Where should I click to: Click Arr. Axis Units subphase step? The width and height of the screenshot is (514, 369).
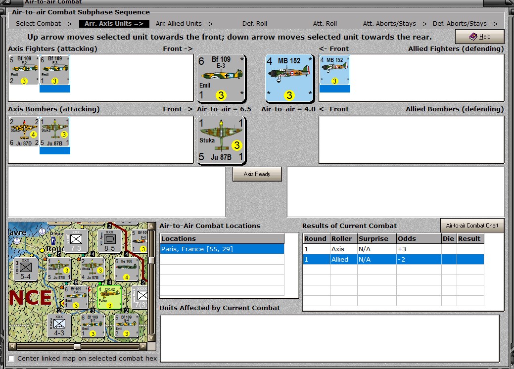[x=114, y=24]
